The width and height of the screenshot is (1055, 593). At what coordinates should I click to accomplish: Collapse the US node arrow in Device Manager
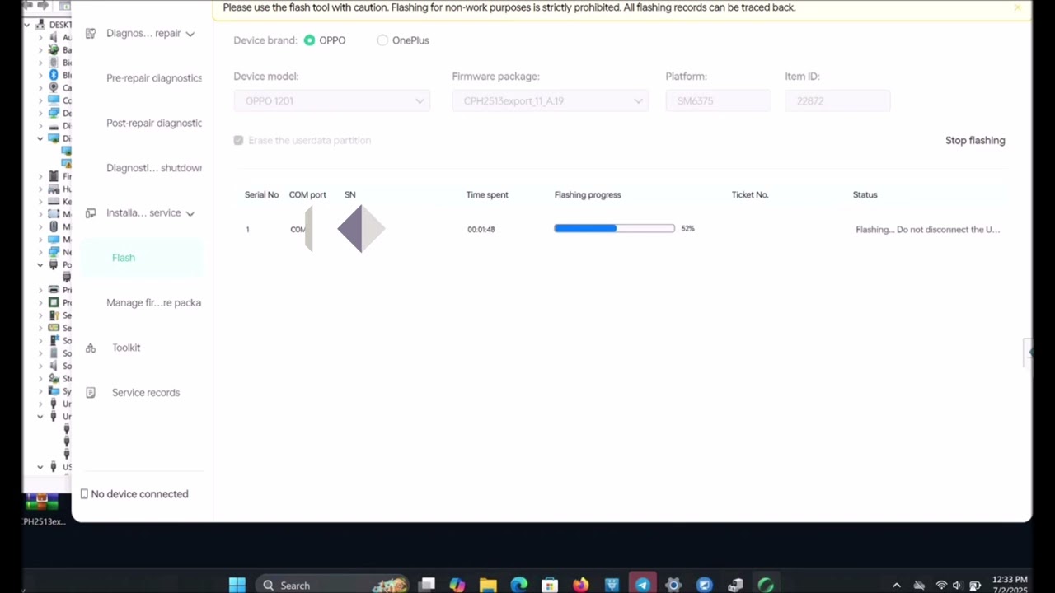click(40, 467)
